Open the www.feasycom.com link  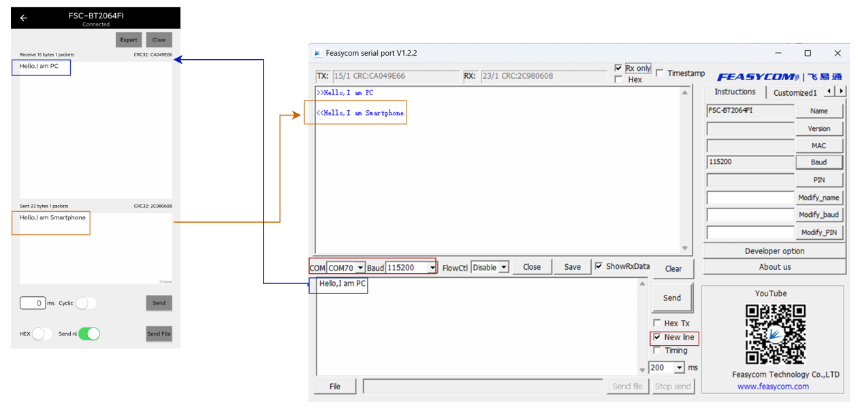[x=773, y=387]
